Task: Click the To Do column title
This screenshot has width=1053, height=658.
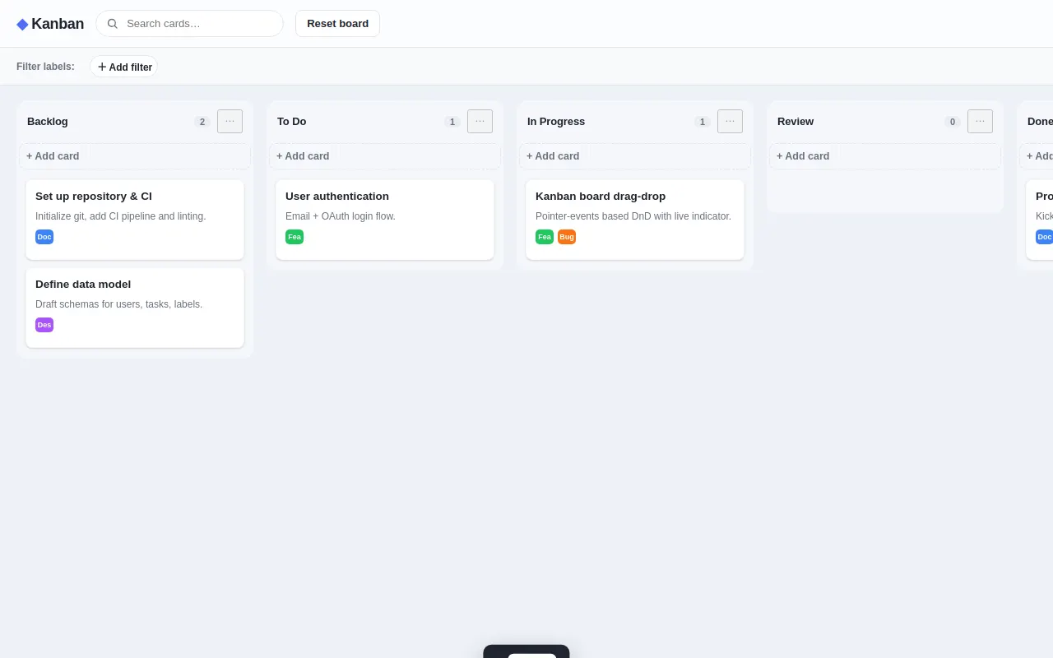Action: pos(292,122)
